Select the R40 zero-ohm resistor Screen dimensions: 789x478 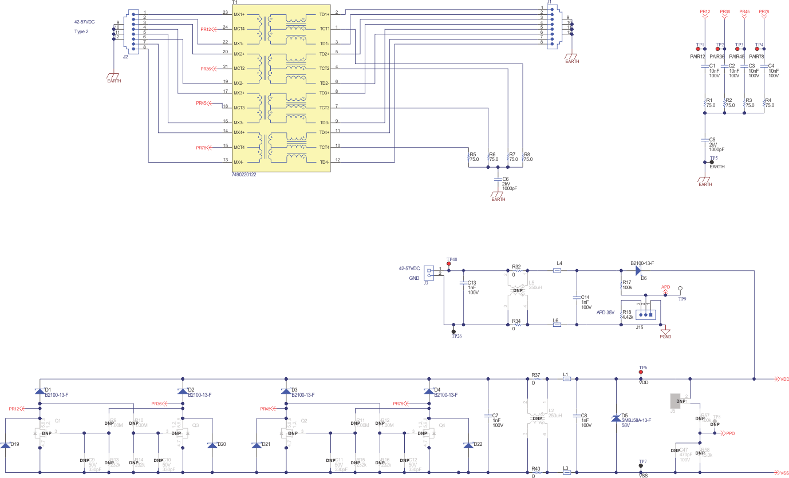point(536,473)
